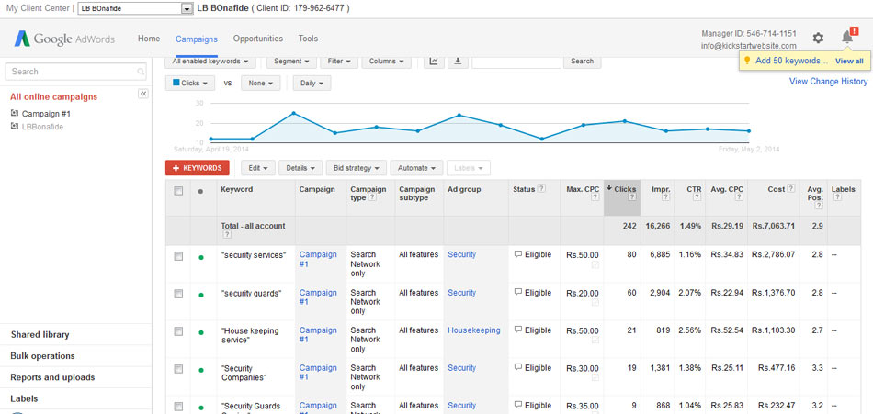Open the Details dropdown
Viewport: 873px width, 414px height.
[300, 168]
